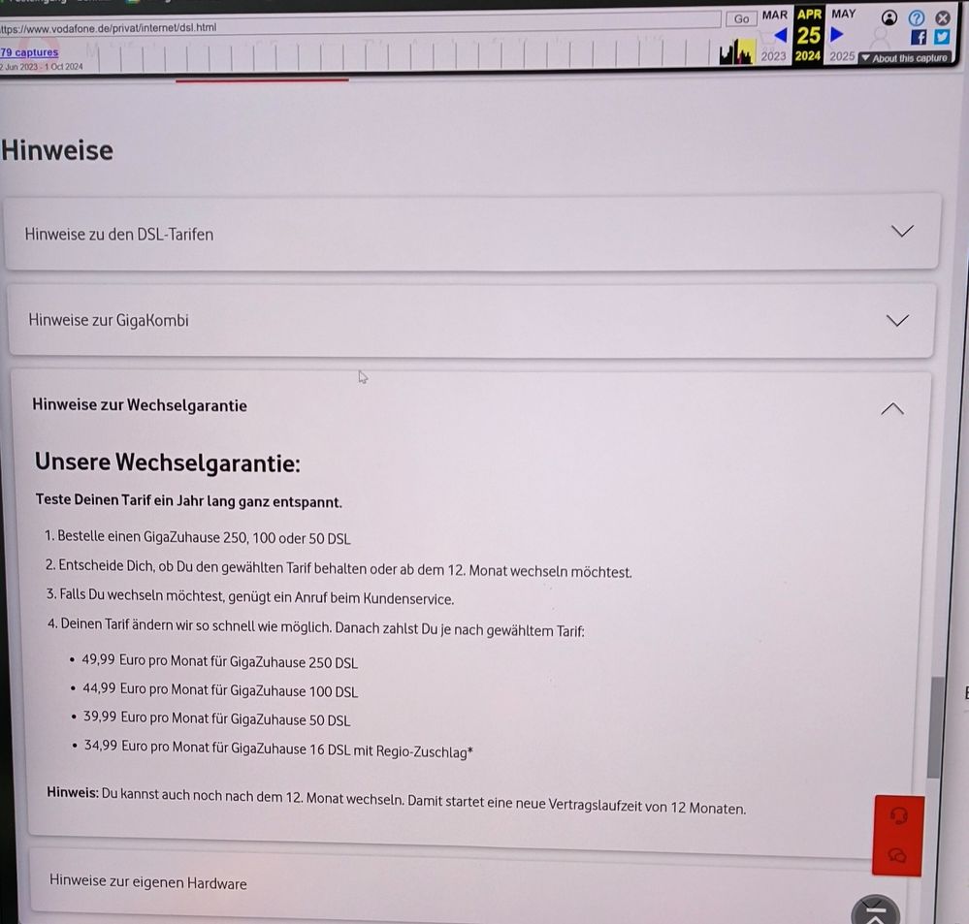This screenshot has height=924, width=969.
Task: Expand Hinweise zur GigaKombi chevron
Action: [897, 320]
